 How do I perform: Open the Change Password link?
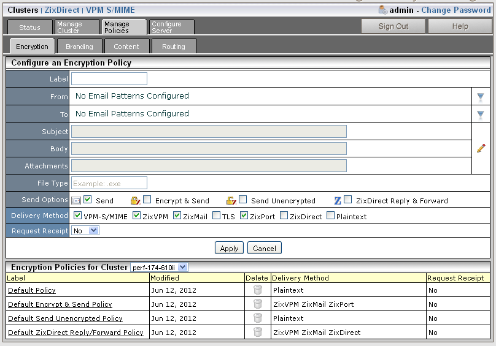455,10
